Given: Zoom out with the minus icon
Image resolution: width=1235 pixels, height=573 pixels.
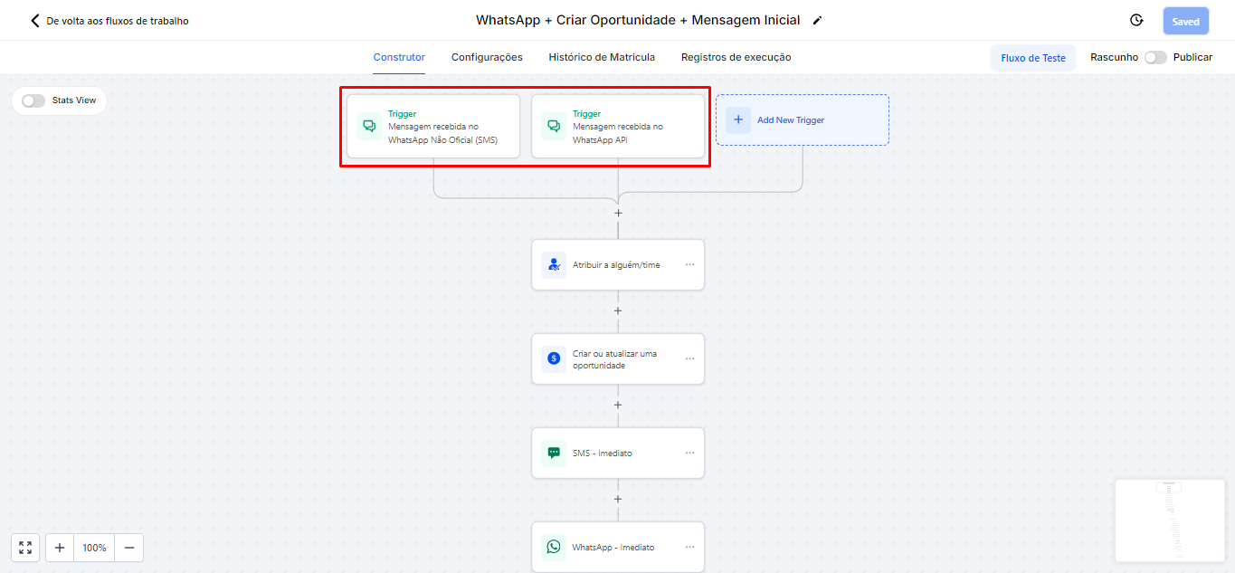Looking at the screenshot, I should tap(128, 548).
